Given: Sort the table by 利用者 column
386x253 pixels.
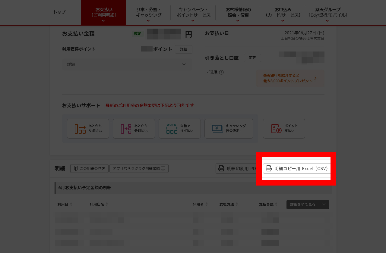Looking at the screenshot, I should coord(201,205).
